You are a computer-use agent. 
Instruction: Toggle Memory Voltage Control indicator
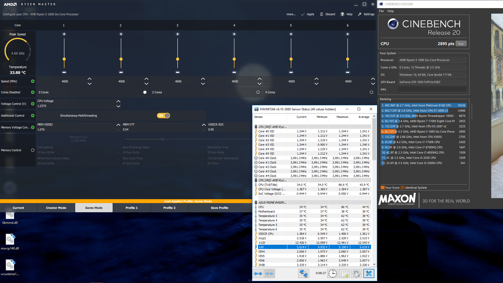tap(33, 127)
